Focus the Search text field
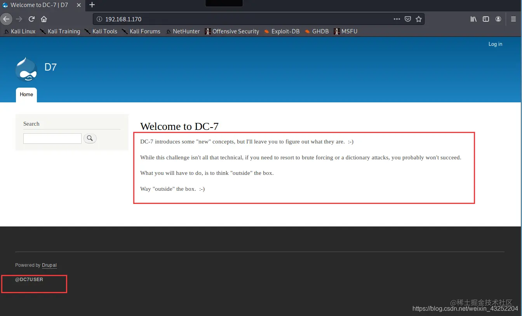The width and height of the screenshot is (522, 316). pos(52,138)
